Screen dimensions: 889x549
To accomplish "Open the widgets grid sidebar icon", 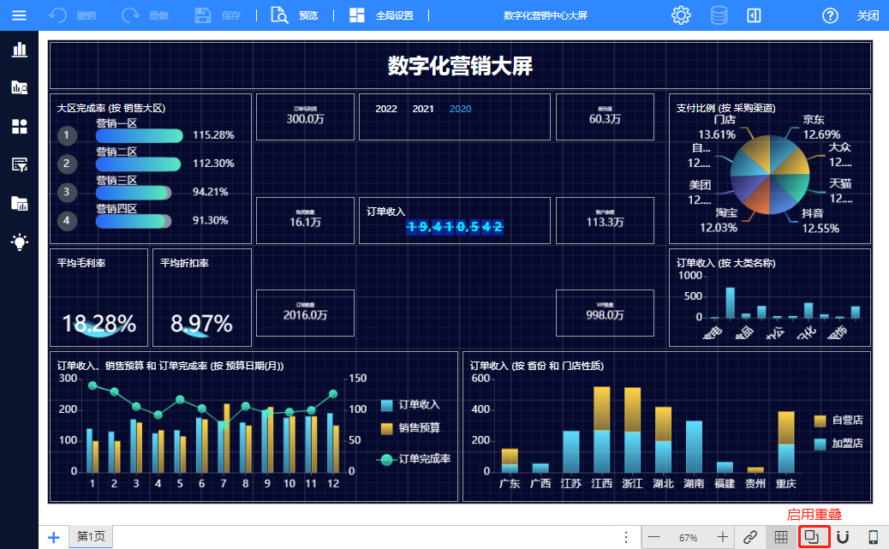I will pyautogui.click(x=19, y=127).
